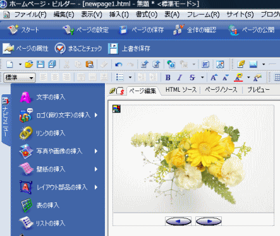Screen dimensions: 280x236
Task: Open the dropdown beside strikethrough button
Action: coord(202,78)
